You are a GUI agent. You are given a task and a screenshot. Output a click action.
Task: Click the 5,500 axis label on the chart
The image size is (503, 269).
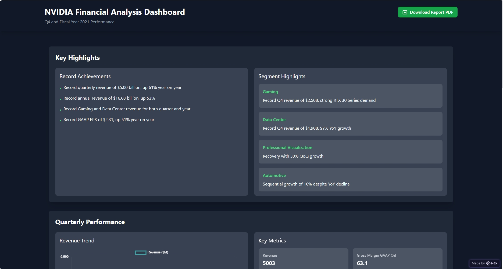pos(65,257)
